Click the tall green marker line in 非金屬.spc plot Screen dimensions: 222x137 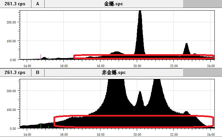click(x=41, y=126)
